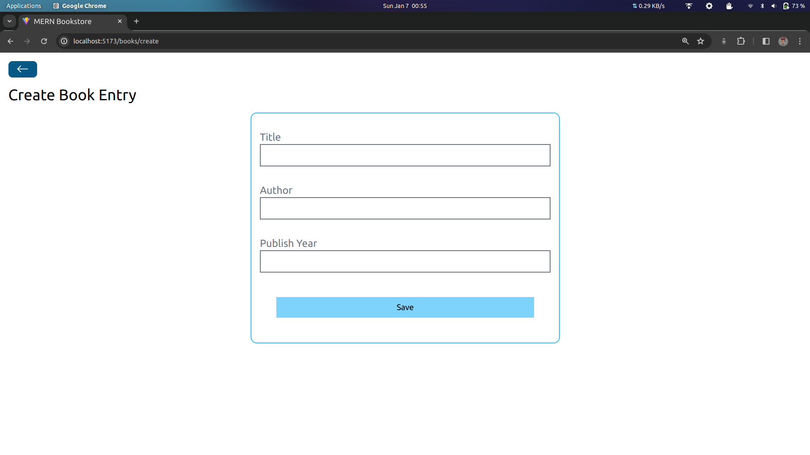
Task: Click inside the Publish Year field
Action: pyautogui.click(x=405, y=261)
